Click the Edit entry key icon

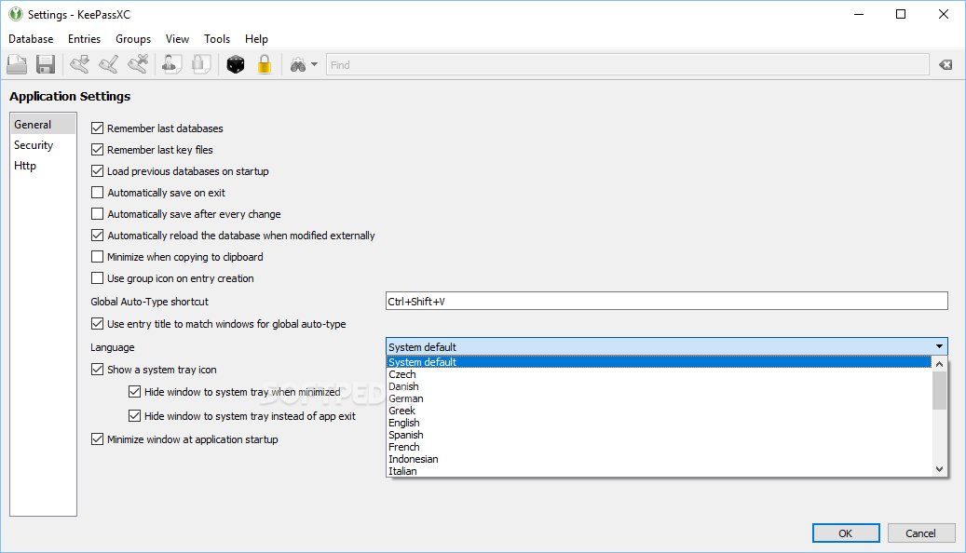pos(108,64)
